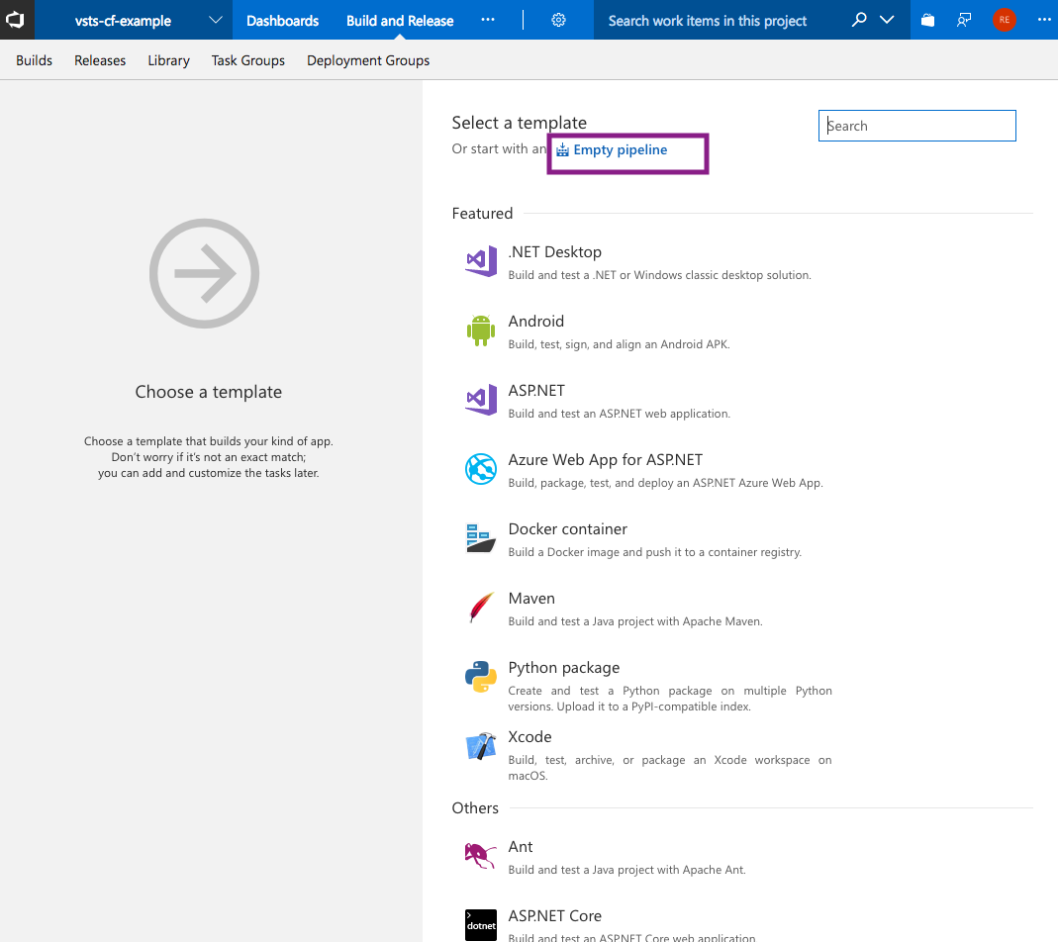This screenshot has height=942, width=1058.
Task: Open the marketplace shopping bag icon
Action: (x=927, y=20)
